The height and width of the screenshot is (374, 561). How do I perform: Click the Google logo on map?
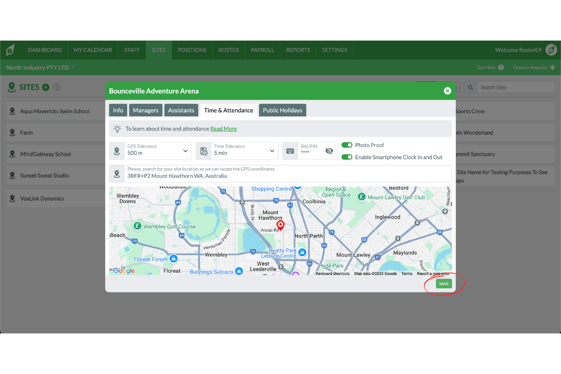[x=124, y=271]
